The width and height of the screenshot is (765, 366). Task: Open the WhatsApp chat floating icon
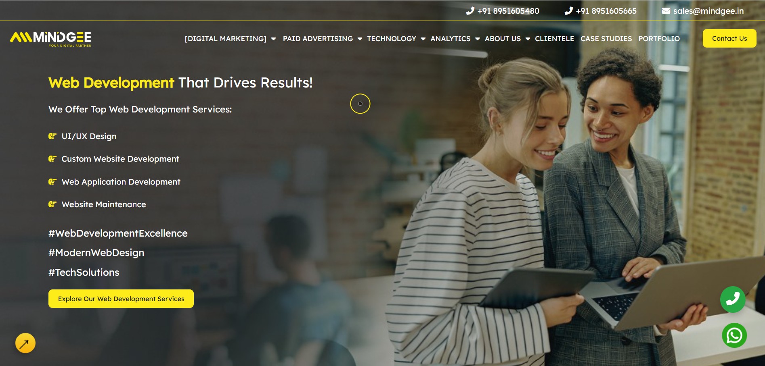(734, 335)
